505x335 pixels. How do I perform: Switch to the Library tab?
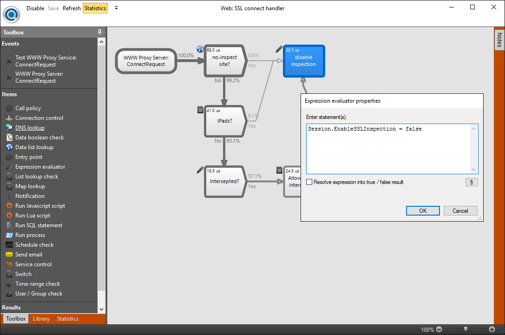click(41, 319)
